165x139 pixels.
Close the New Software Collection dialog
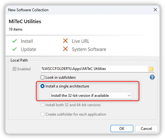tap(155, 10)
